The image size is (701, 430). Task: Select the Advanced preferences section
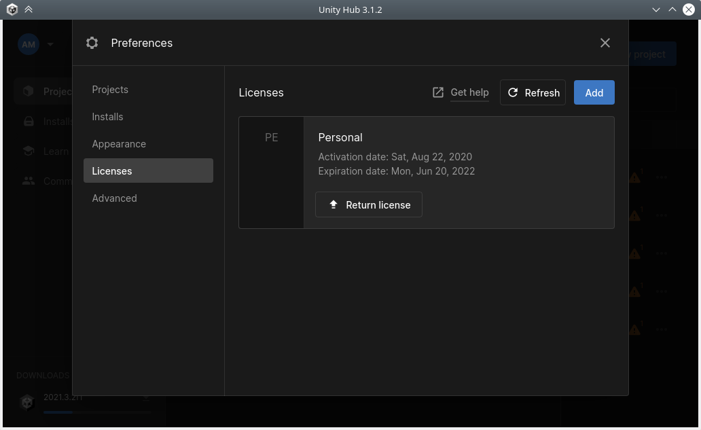coord(114,198)
